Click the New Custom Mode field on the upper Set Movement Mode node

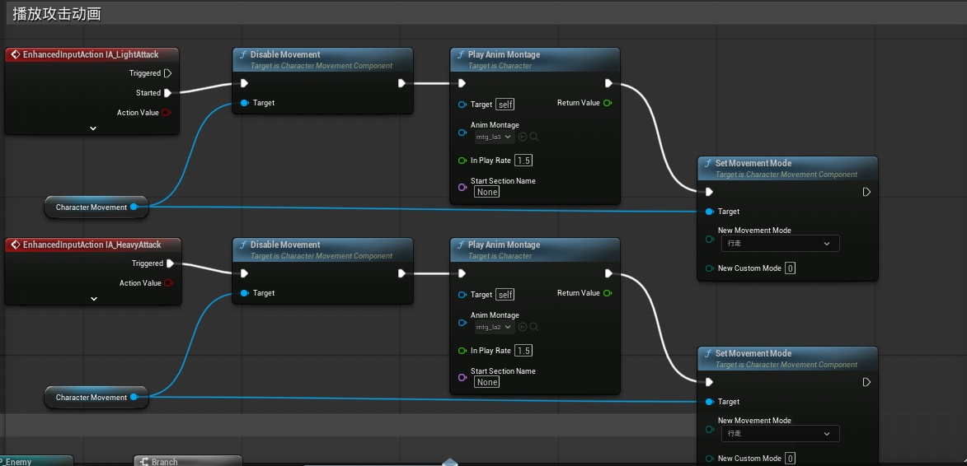[x=790, y=268]
